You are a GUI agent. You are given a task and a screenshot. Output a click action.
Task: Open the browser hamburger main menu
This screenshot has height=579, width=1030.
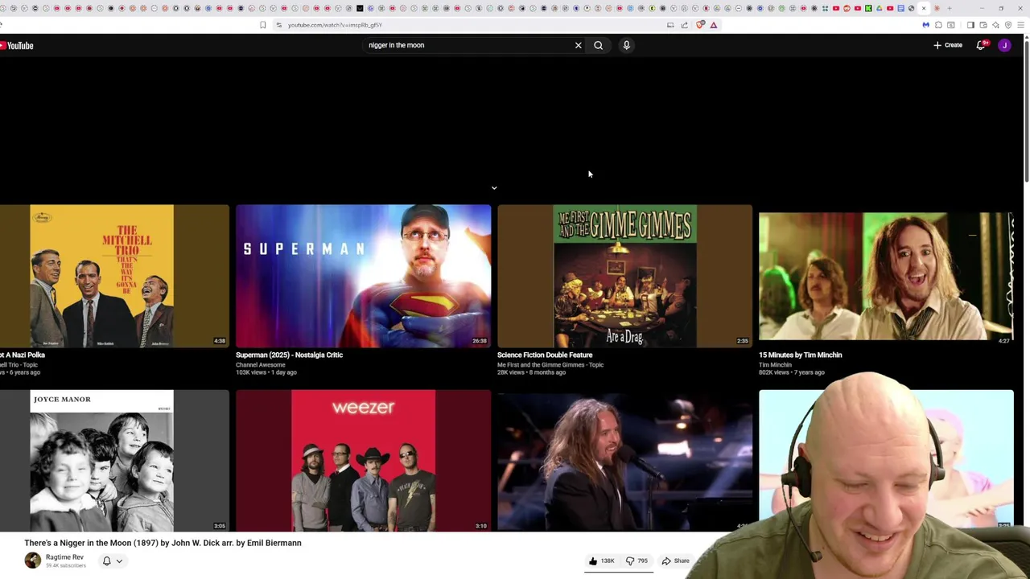pyautogui.click(x=1021, y=25)
